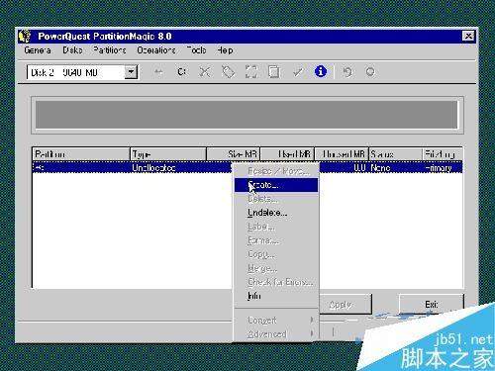This screenshot has width=495, height=371.
Task: Click the Undo last change icon
Action: (347, 72)
